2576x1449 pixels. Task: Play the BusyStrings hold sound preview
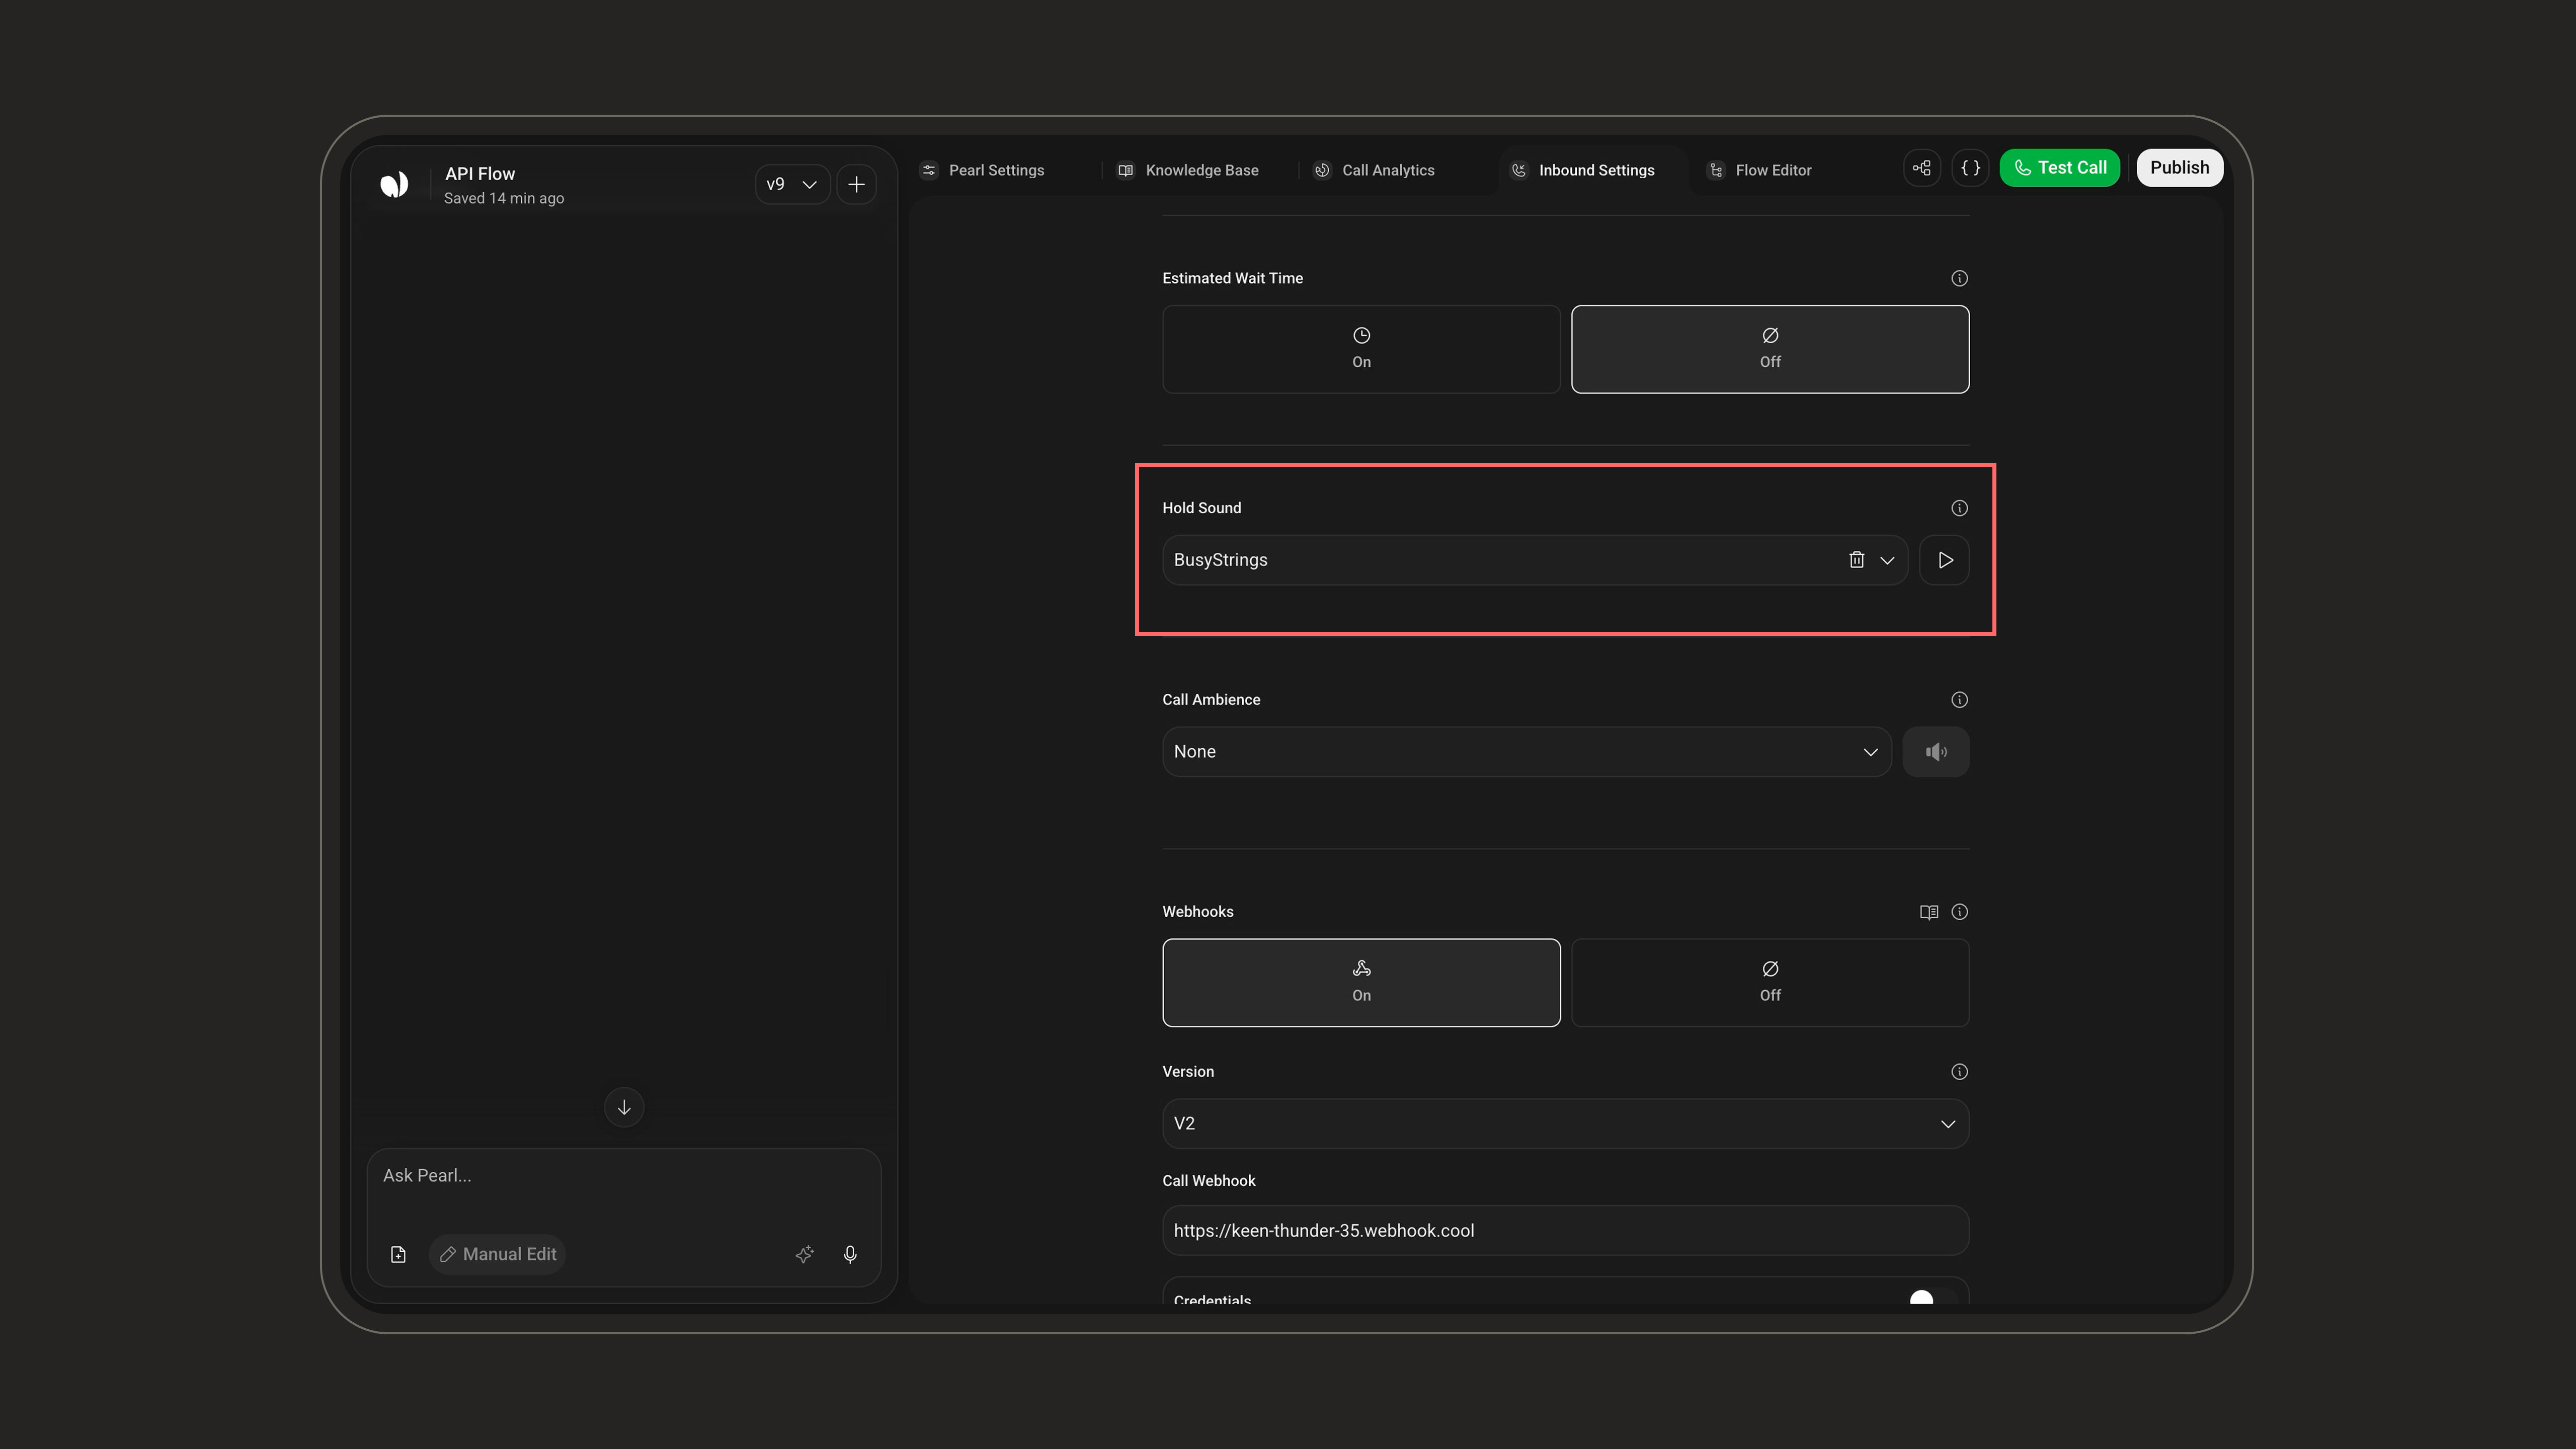pyautogui.click(x=1944, y=560)
